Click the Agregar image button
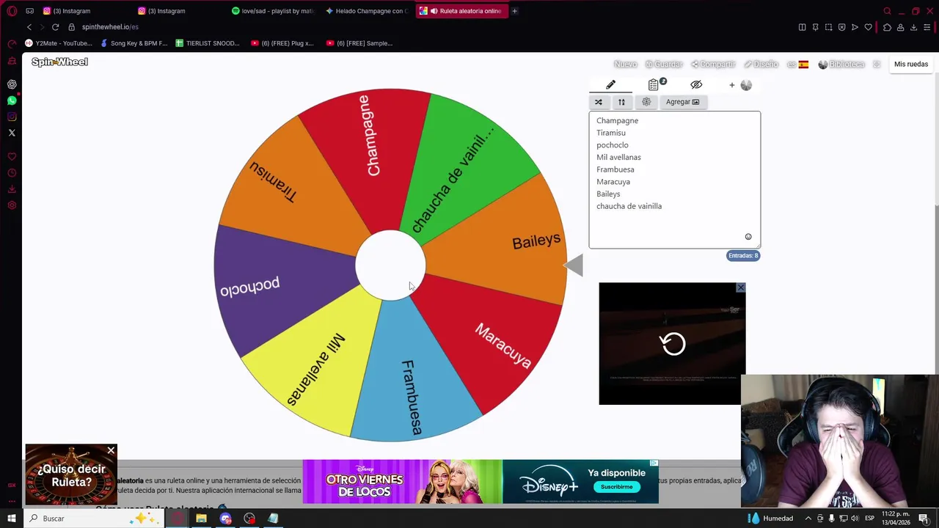This screenshot has width=939, height=528. 682,102
